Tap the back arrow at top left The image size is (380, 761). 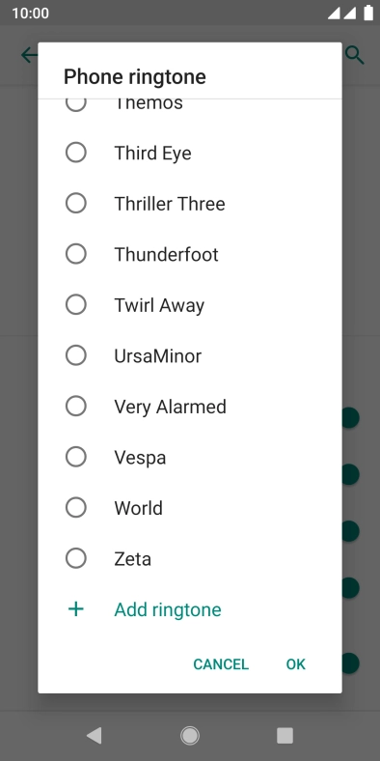click(x=29, y=55)
